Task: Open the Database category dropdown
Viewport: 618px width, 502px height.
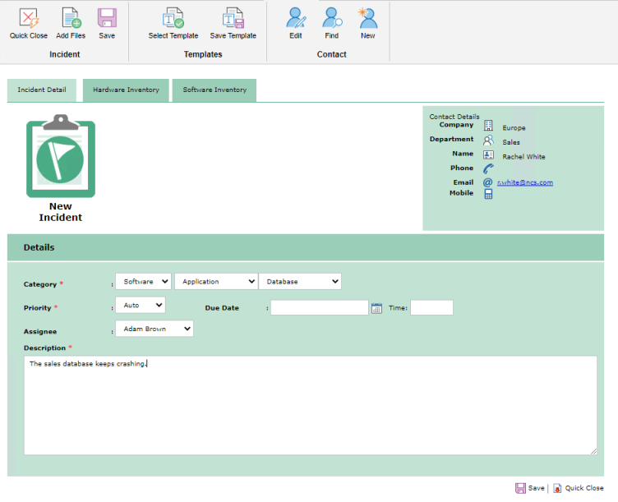Action: 300,282
